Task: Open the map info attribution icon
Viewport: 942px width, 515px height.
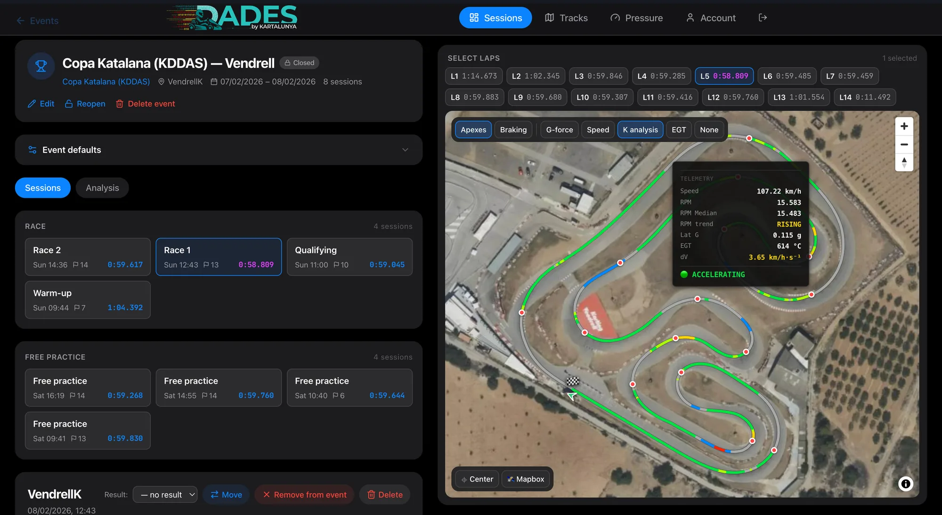Action: click(905, 483)
